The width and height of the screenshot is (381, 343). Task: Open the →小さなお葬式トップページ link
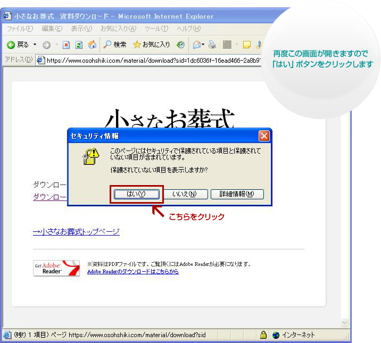(76, 231)
